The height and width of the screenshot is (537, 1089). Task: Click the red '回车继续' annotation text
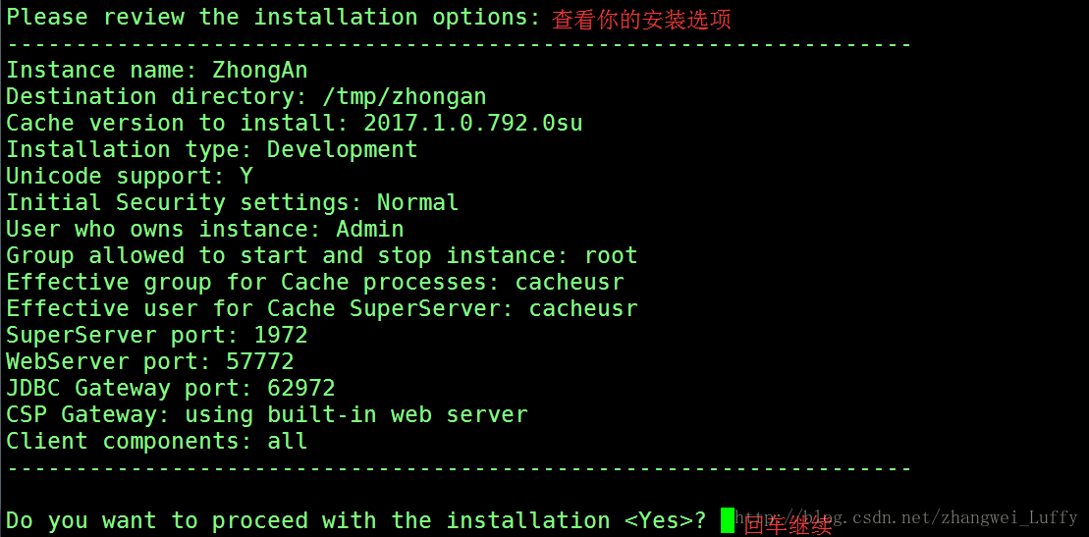[788, 526]
